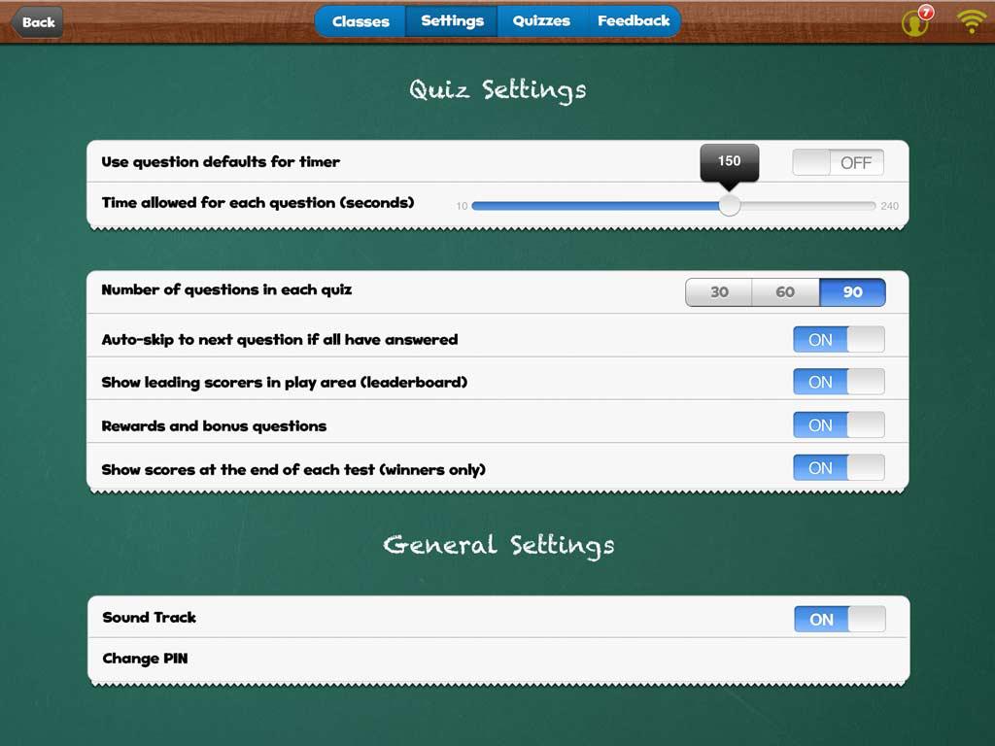Select the Settings tab

click(452, 21)
